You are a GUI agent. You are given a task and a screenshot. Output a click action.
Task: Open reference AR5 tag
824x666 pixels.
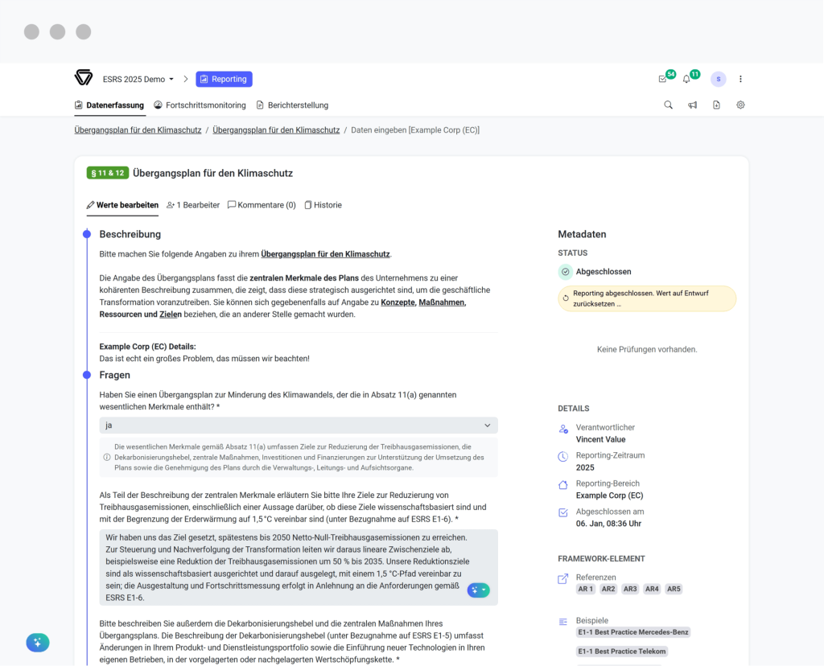point(674,590)
